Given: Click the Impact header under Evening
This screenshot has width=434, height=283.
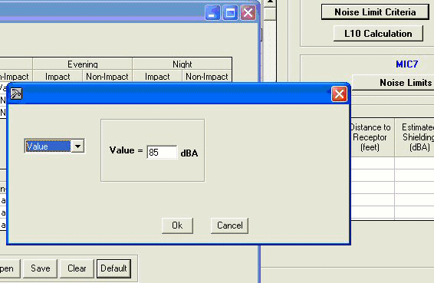Looking at the screenshot, I should point(58,77).
